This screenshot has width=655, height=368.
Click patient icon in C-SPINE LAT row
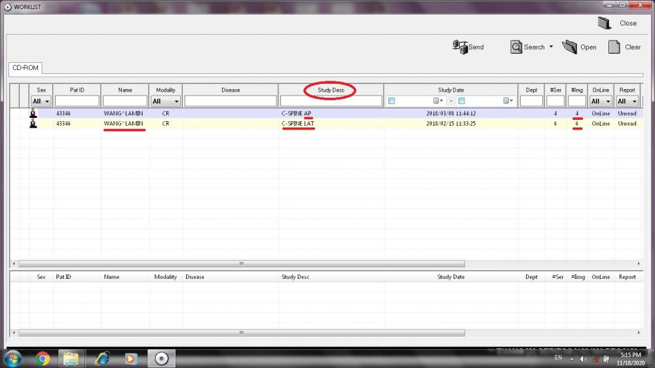[33, 123]
